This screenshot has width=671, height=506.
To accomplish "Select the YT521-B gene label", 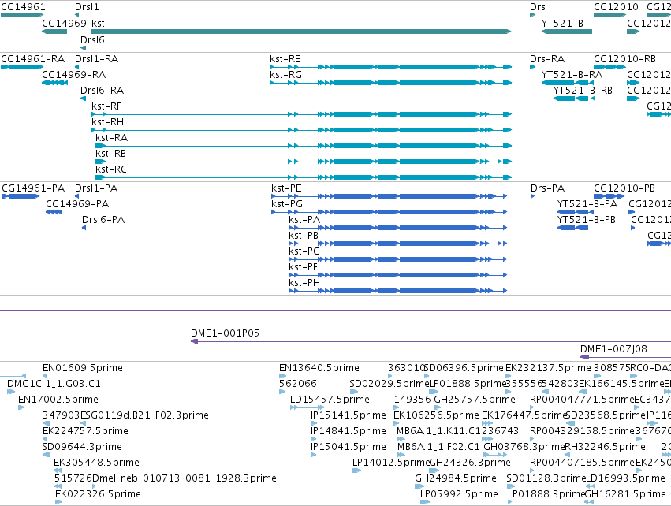I will (x=562, y=23).
